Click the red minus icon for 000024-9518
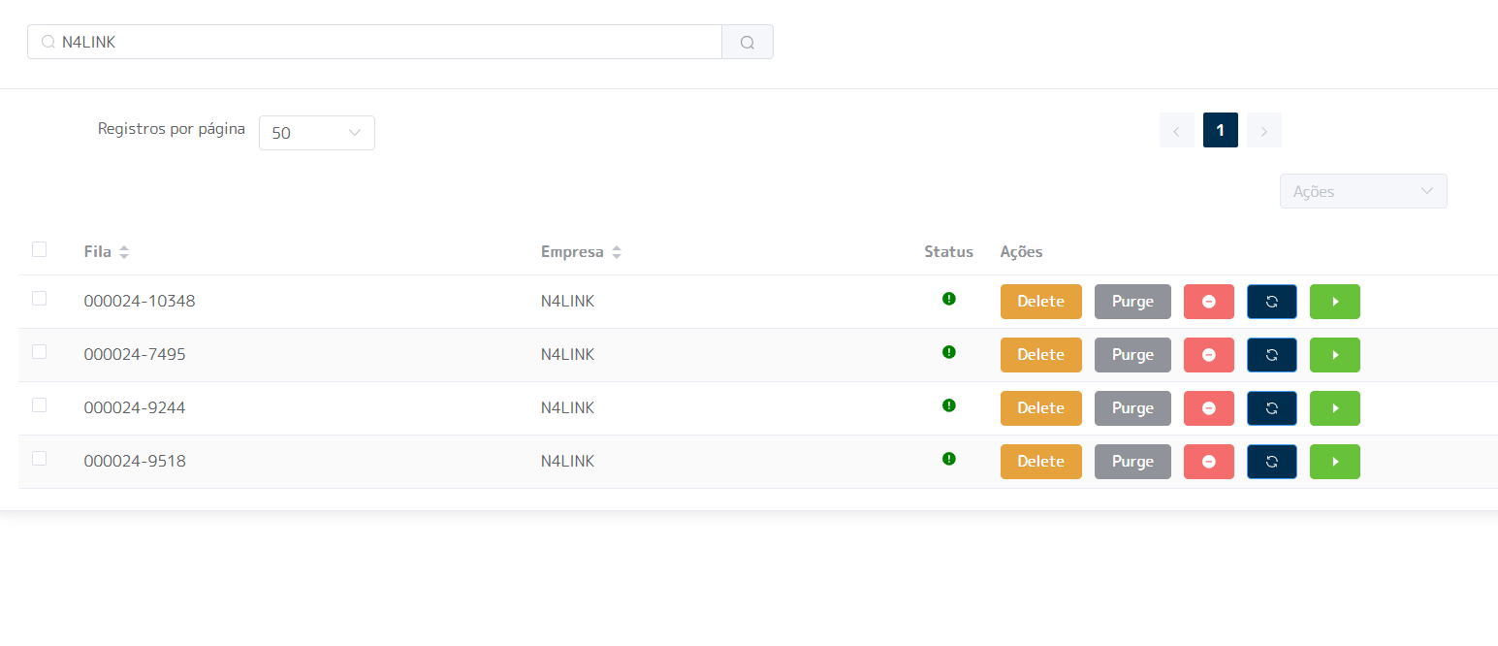 [x=1209, y=462]
